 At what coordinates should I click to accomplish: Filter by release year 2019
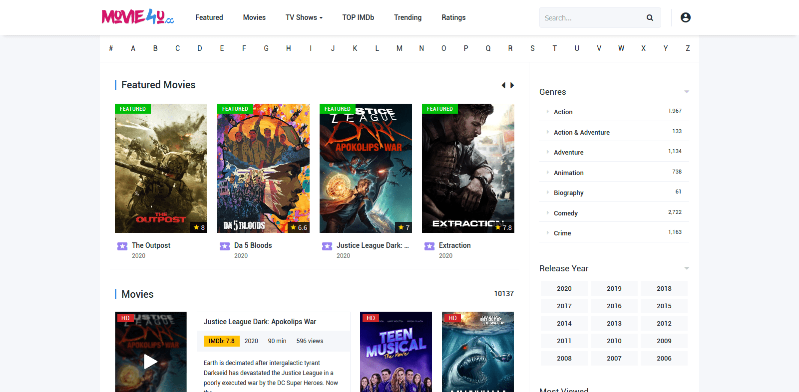614,289
